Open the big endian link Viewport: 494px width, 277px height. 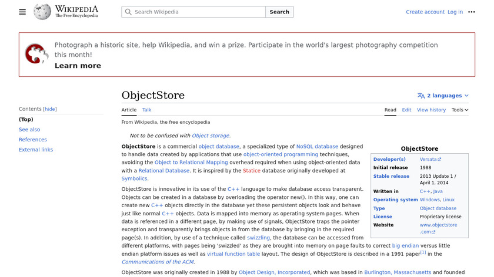[405, 246]
